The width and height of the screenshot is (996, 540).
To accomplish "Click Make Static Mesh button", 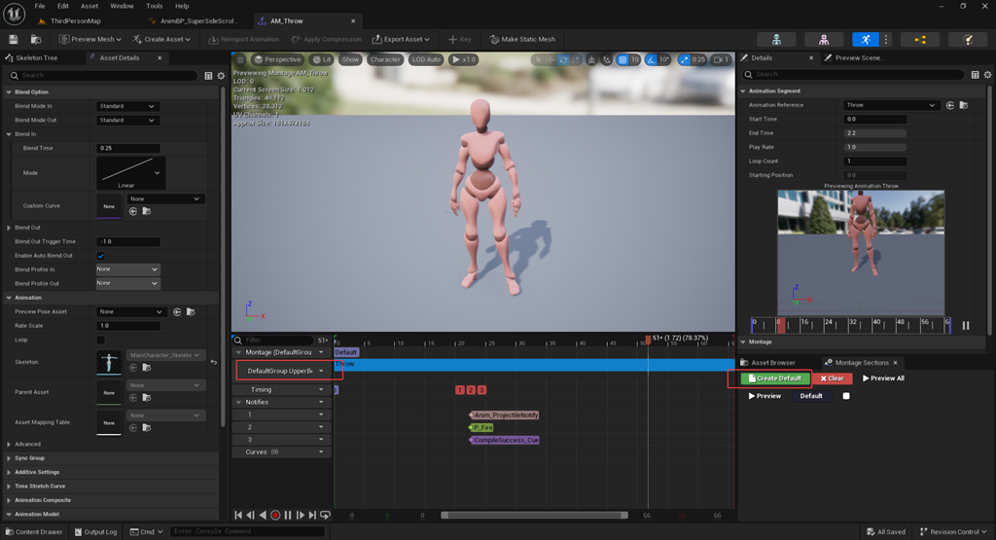I will click(x=522, y=39).
